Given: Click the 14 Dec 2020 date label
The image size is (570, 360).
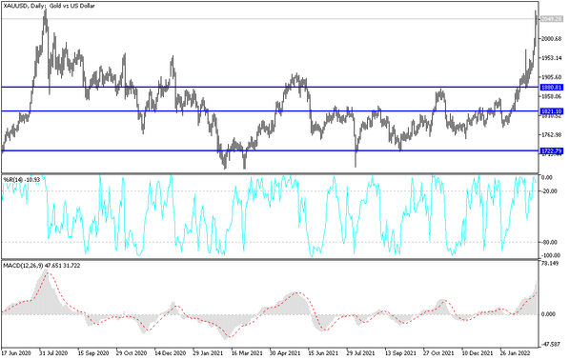Looking at the screenshot, I should (170, 352).
